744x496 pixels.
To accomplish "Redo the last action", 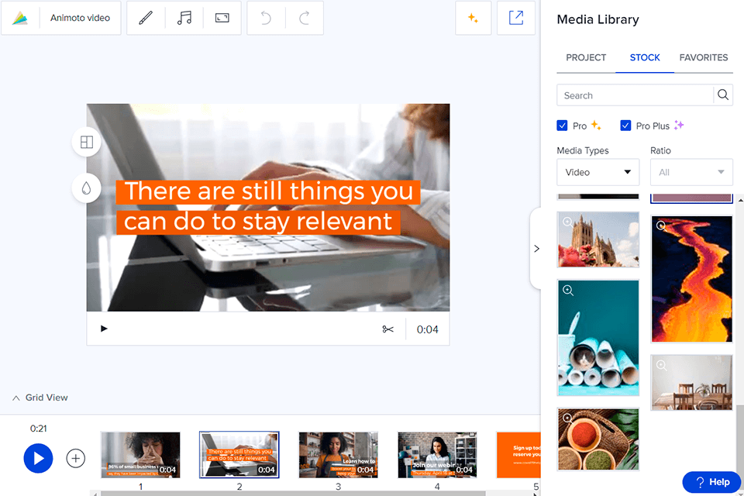I will (x=305, y=18).
